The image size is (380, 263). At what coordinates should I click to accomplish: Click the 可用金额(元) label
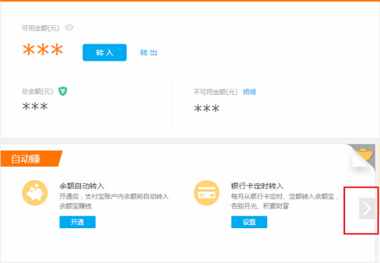(x=41, y=28)
